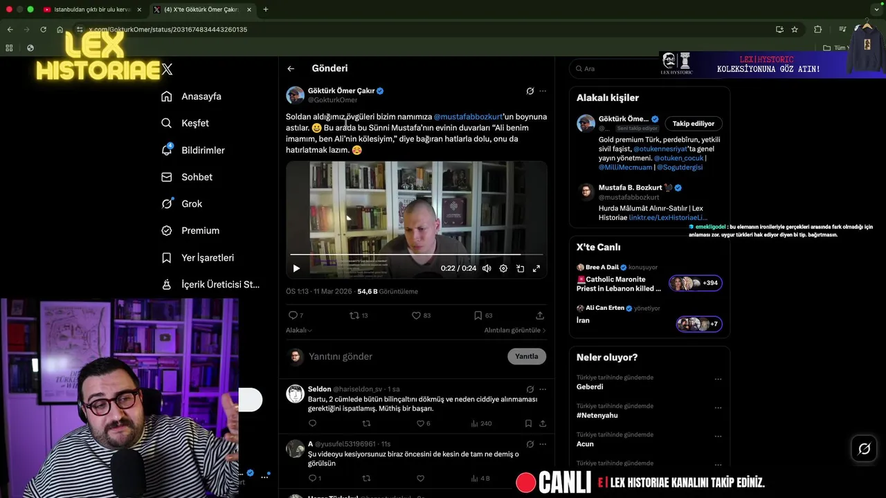
Task: Repost Seldon's reply
Action: (x=367, y=423)
